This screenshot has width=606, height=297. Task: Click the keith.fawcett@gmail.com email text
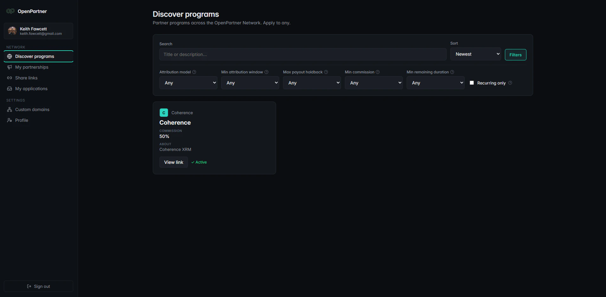point(41,34)
